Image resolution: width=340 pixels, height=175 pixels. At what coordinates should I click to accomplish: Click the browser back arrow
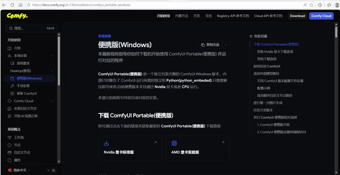4,5
